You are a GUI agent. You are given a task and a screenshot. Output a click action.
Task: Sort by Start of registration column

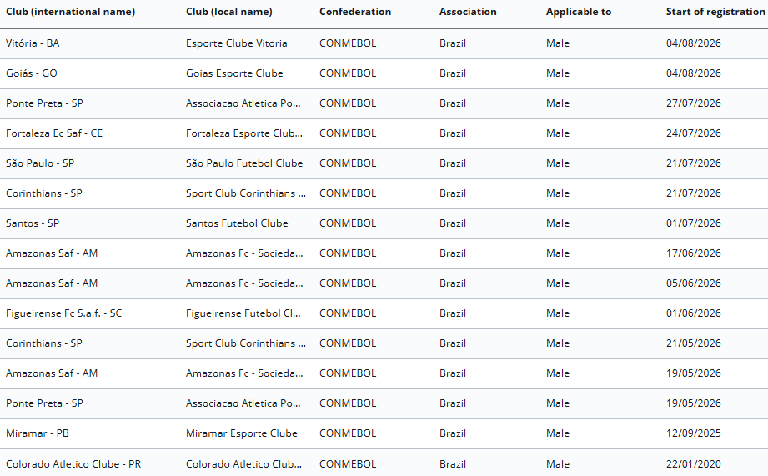[715, 12]
